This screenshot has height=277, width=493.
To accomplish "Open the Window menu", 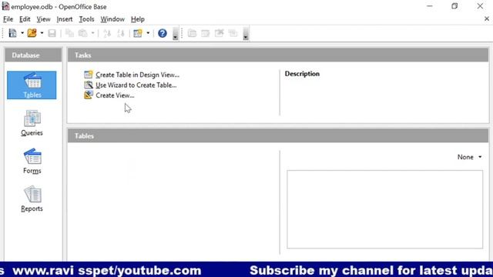I will (x=112, y=19).
